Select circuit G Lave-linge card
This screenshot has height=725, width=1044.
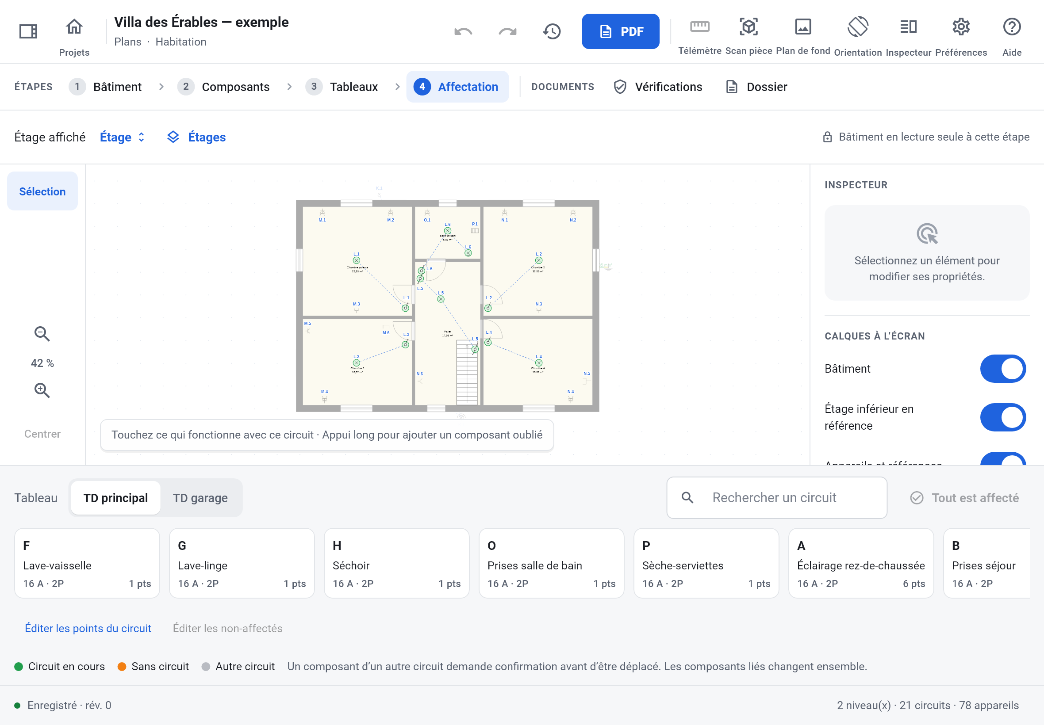pyautogui.click(x=242, y=563)
